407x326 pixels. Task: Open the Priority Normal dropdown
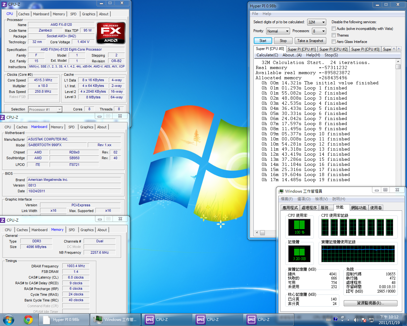click(278, 31)
